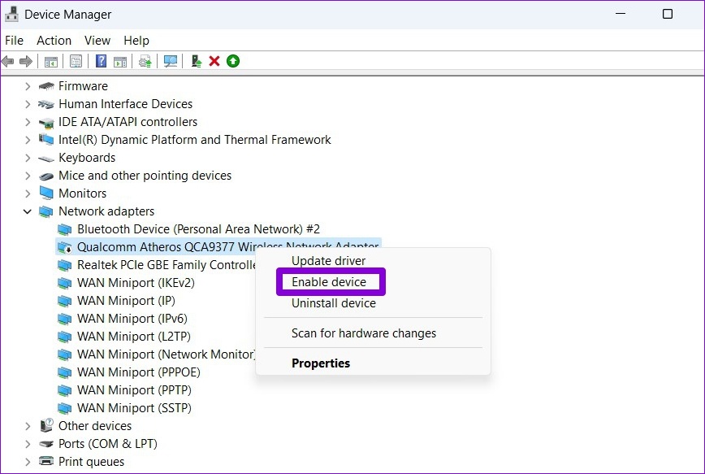Expand the Monitors category
Screen dimensions: 705x474
click(28, 194)
